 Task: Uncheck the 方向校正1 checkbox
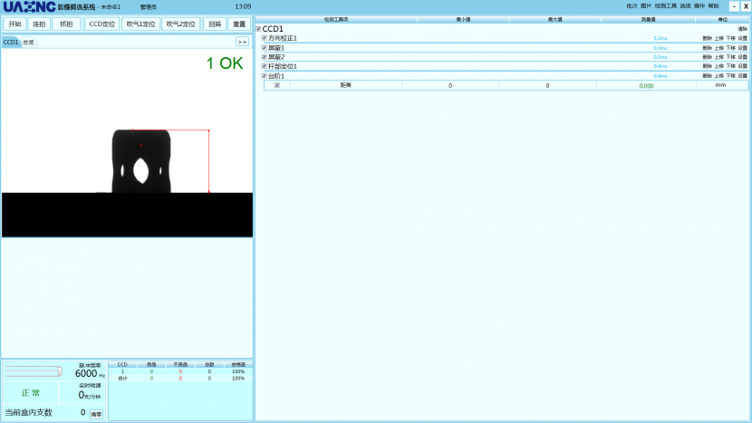coord(265,38)
